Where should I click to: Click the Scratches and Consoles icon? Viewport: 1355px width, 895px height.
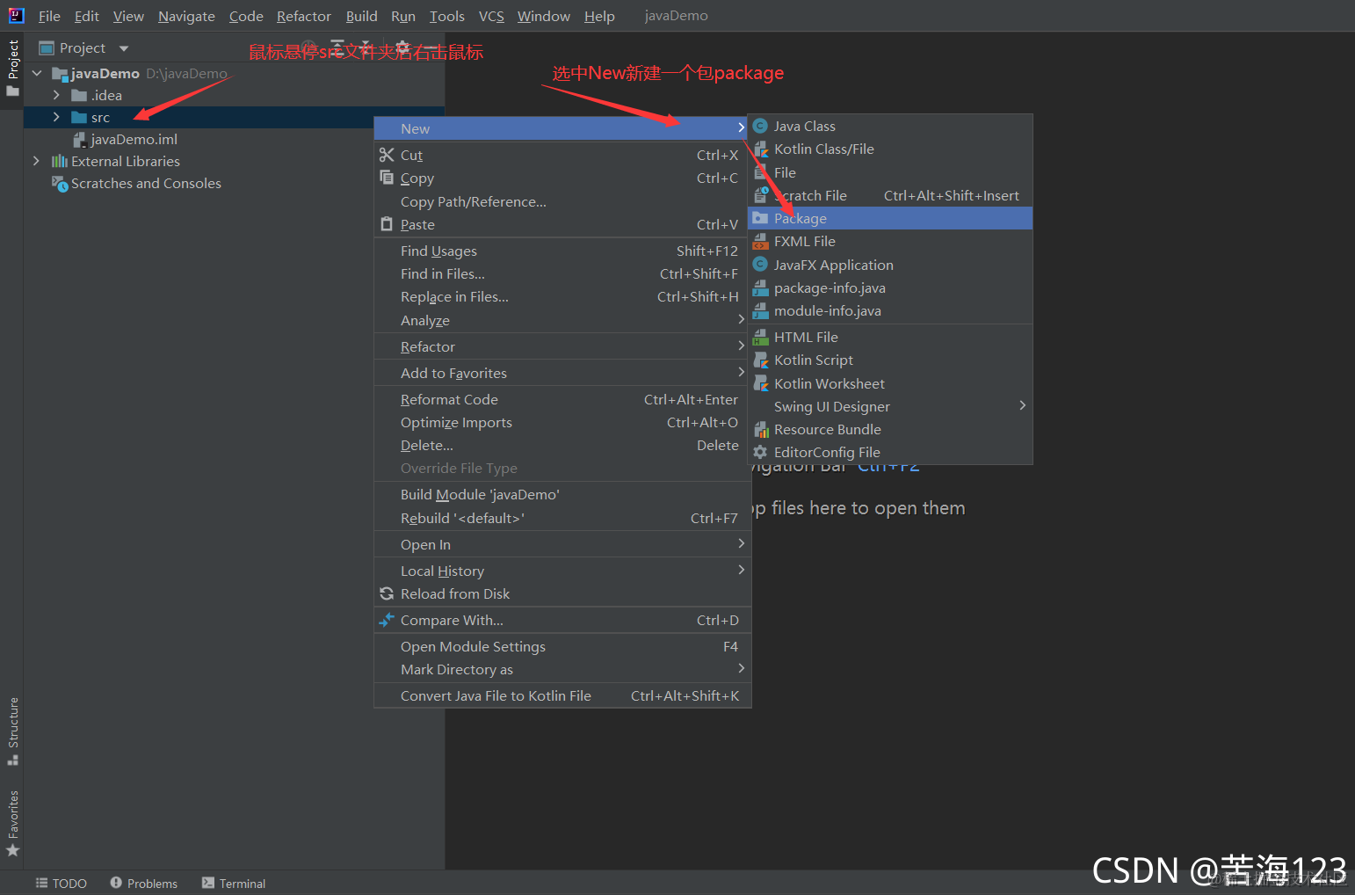[60, 184]
